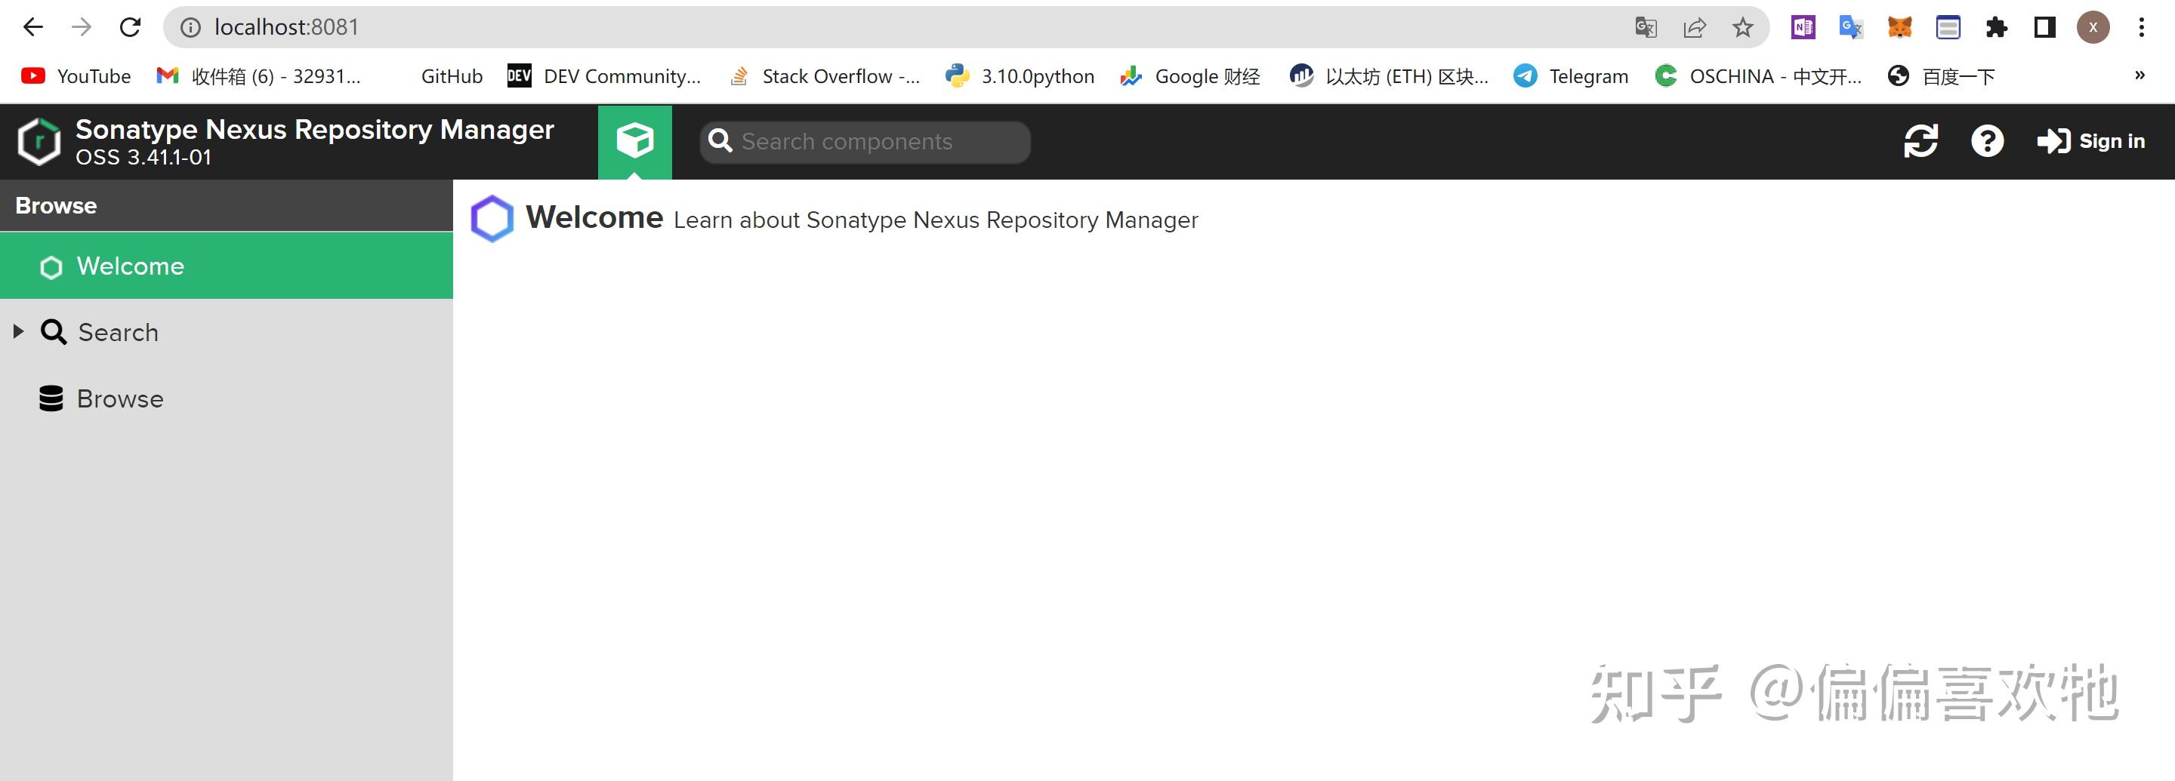
Task: Open Google Translate extension icon
Action: 1851,27
